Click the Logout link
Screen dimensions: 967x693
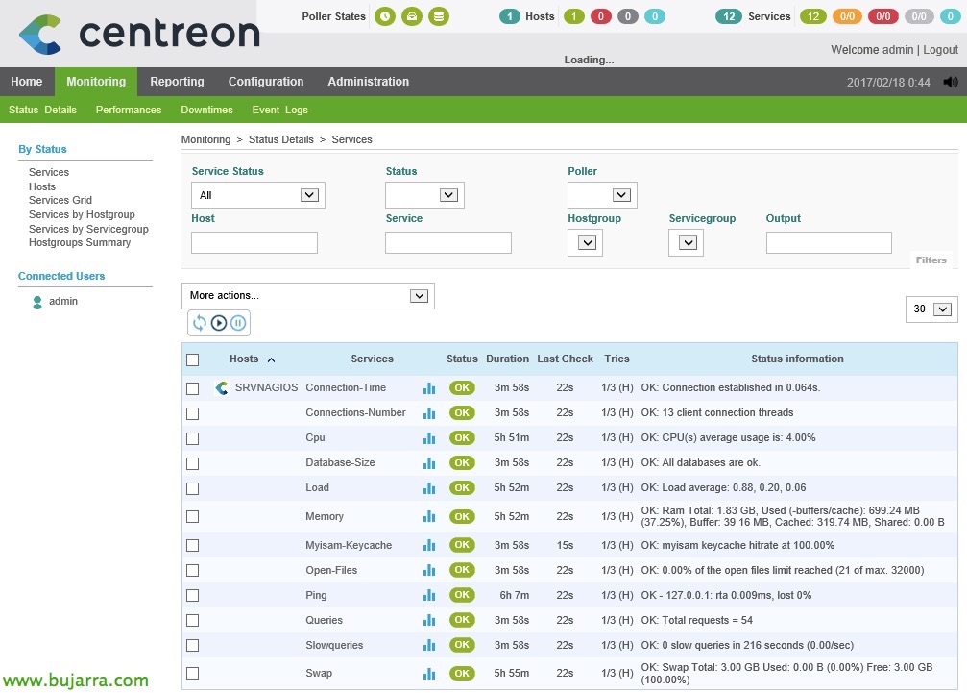pos(940,49)
